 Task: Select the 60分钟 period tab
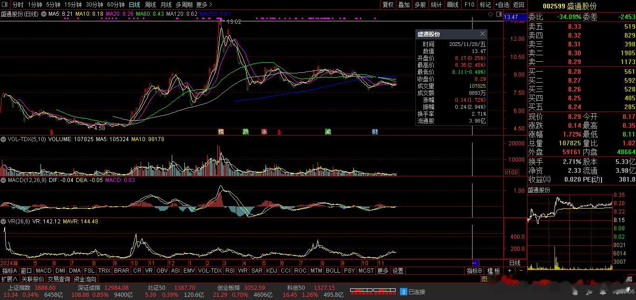click(116, 5)
